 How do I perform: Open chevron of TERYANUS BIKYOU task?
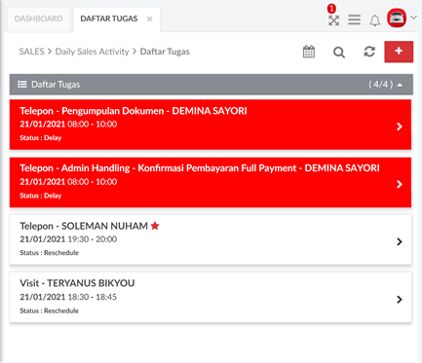point(400,299)
